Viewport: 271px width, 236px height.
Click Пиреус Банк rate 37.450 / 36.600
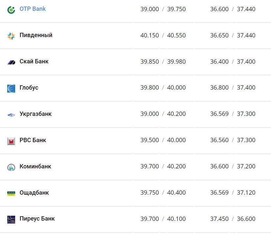click(233, 219)
